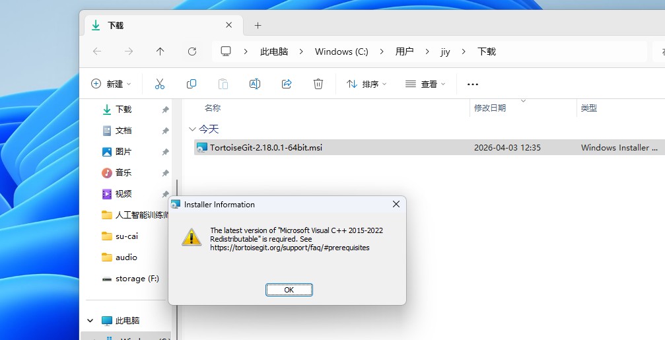Unpin 视频 using its pin icon
This screenshot has height=340, width=665.
(x=165, y=193)
